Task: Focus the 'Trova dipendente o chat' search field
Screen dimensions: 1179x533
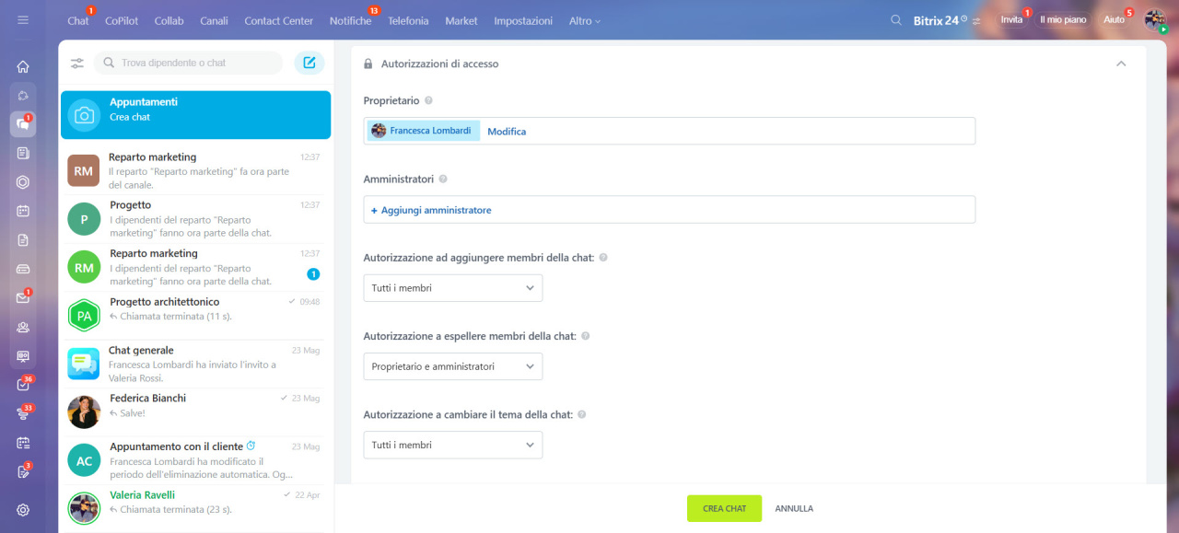Action: click(x=188, y=63)
